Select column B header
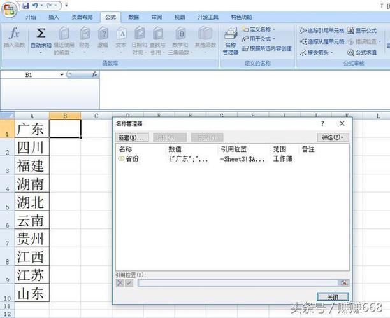The image size is (390, 318). pos(65,116)
